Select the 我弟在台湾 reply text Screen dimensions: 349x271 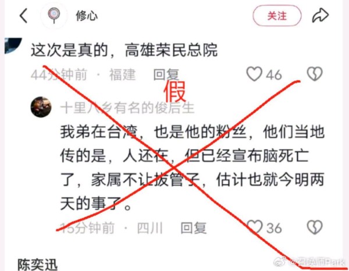[x=193, y=167]
